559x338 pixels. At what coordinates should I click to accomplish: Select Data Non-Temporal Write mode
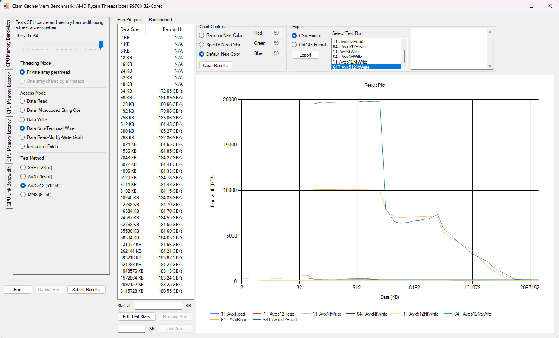47,128
